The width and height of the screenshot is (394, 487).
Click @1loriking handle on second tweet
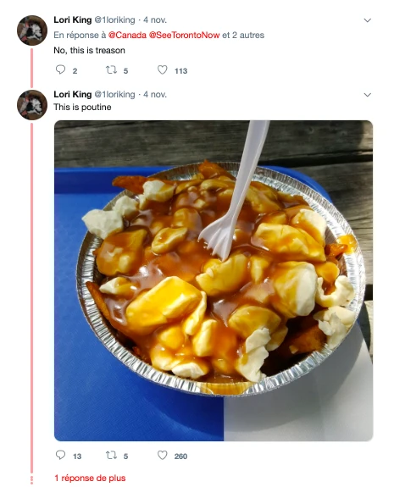[114, 94]
